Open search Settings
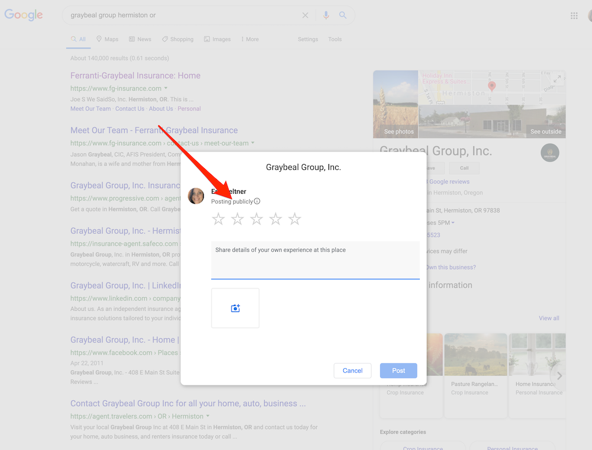The height and width of the screenshot is (450, 592). coord(308,39)
